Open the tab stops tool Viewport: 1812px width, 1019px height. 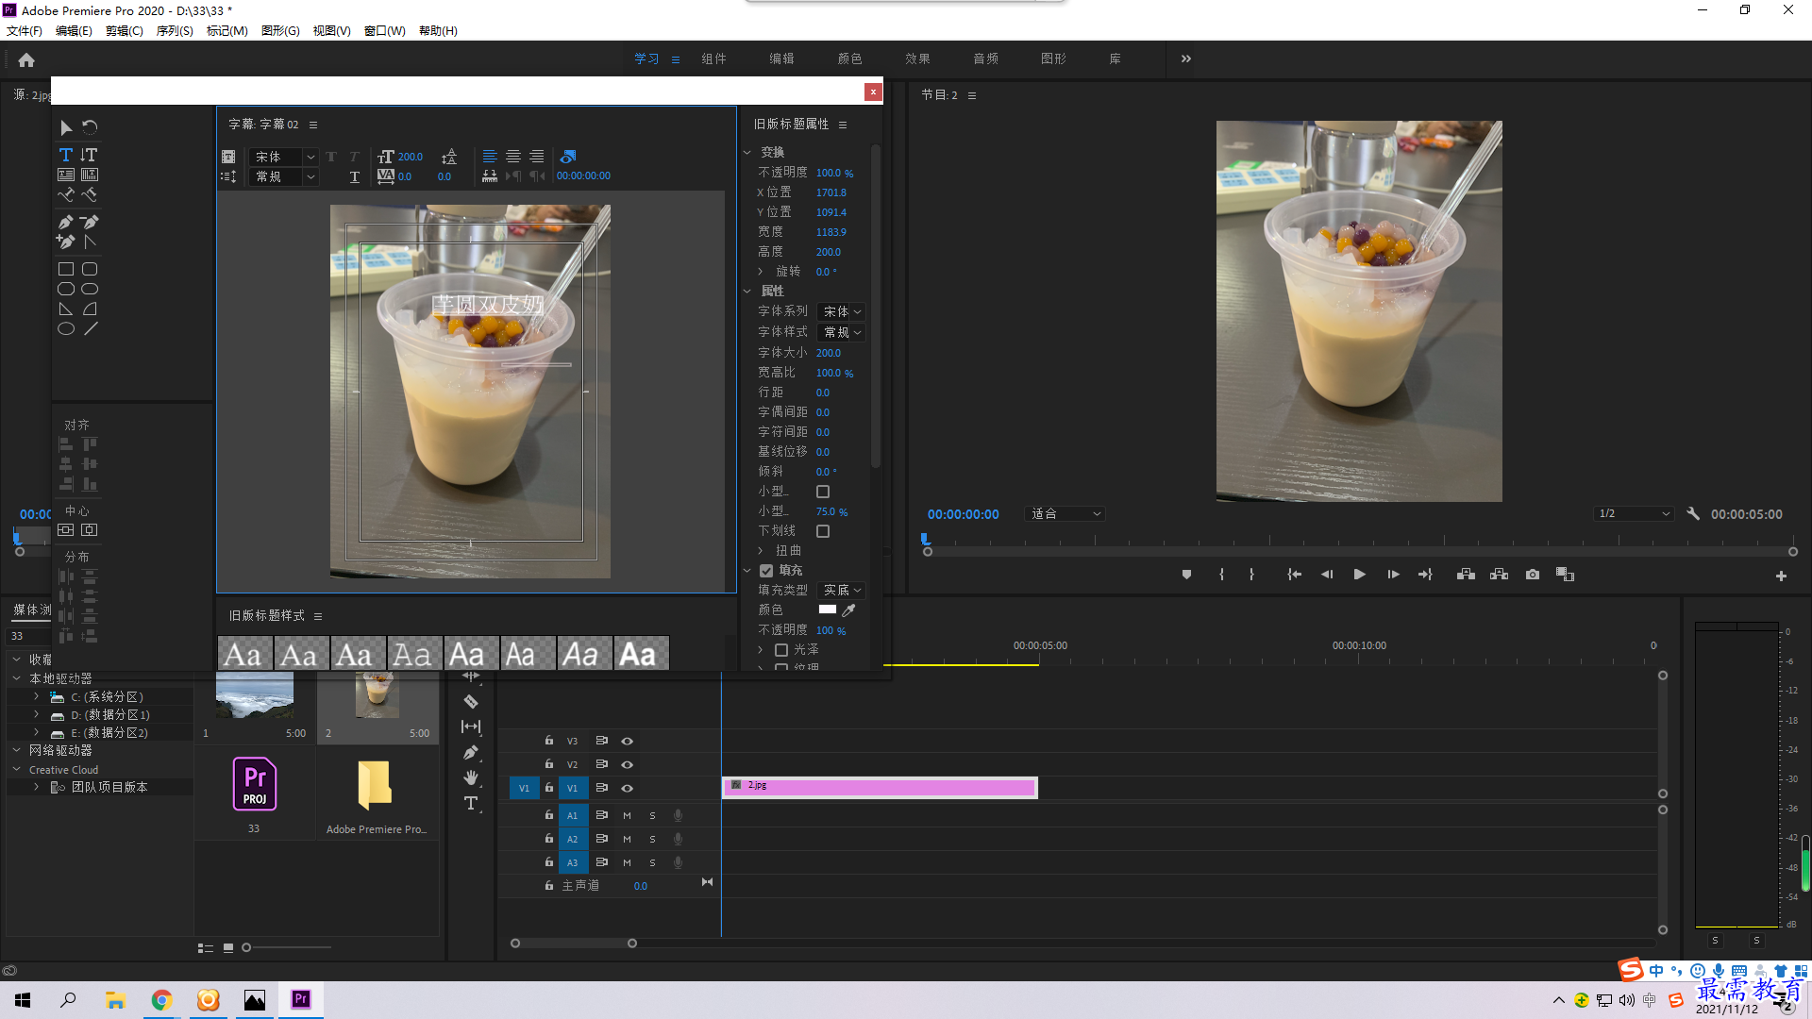pos(490,176)
